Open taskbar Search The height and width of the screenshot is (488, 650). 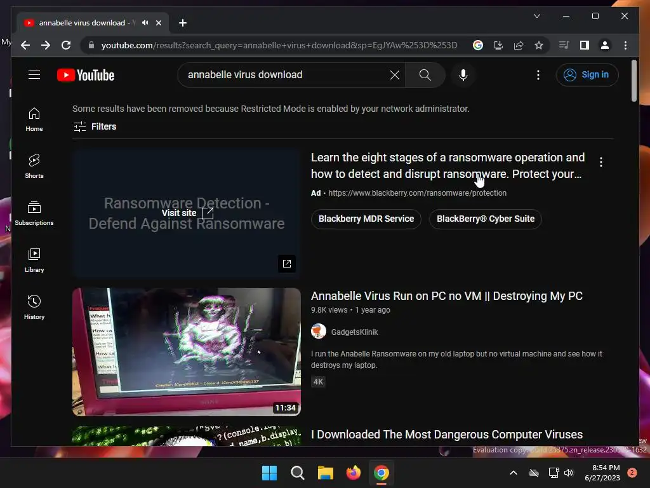(297, 473)
